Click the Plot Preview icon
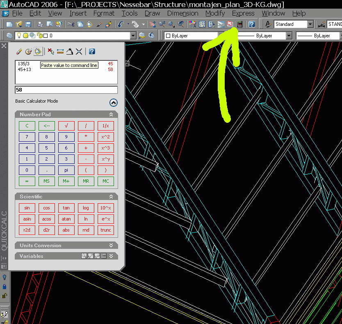342x324 pixels. click(x=50, y=24)
